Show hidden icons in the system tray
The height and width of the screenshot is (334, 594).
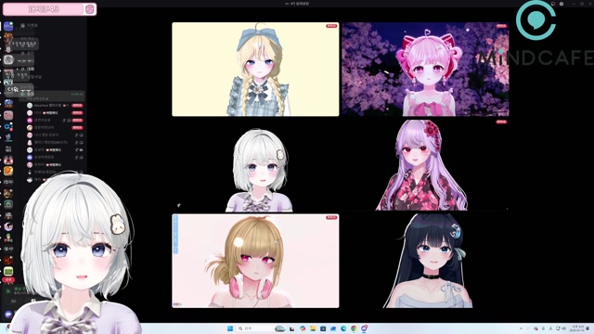coord(521,328)
